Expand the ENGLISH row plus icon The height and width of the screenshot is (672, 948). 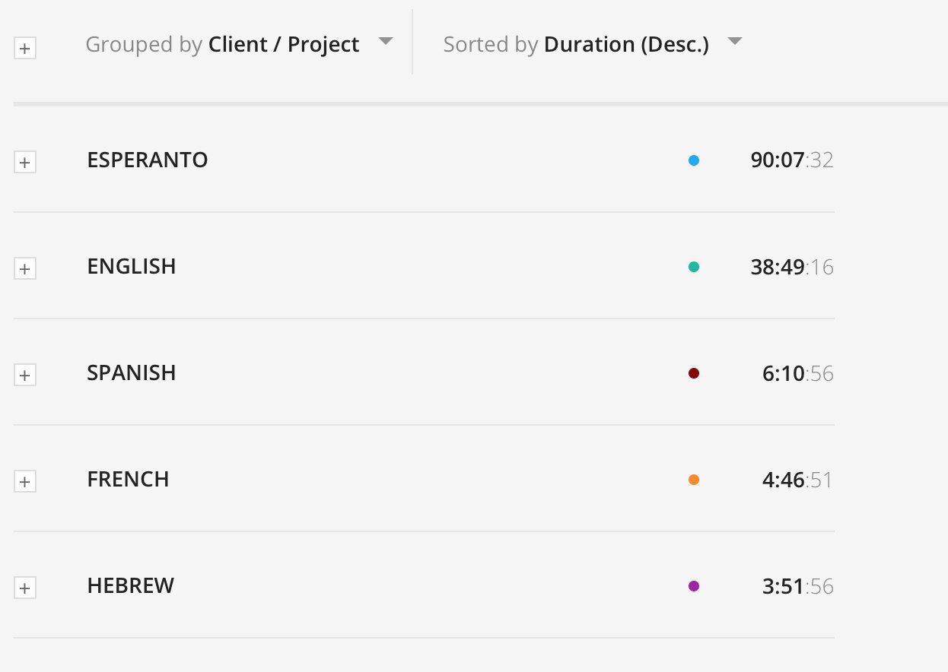click(25, 269)
